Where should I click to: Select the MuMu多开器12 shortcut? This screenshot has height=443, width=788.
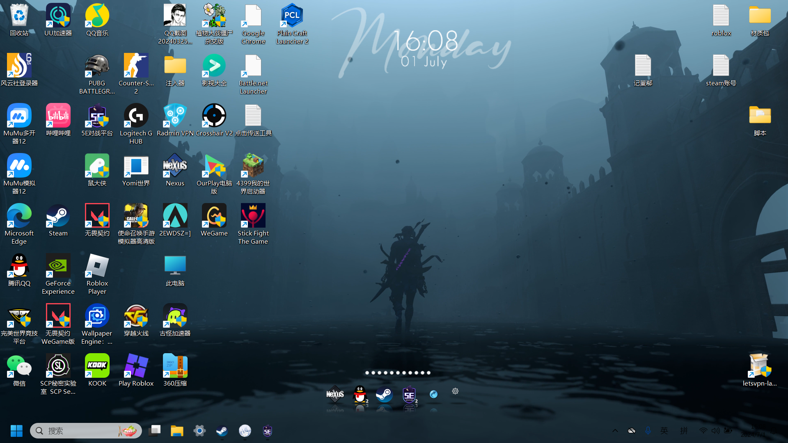pyautogui.click(x=19, y=124)
